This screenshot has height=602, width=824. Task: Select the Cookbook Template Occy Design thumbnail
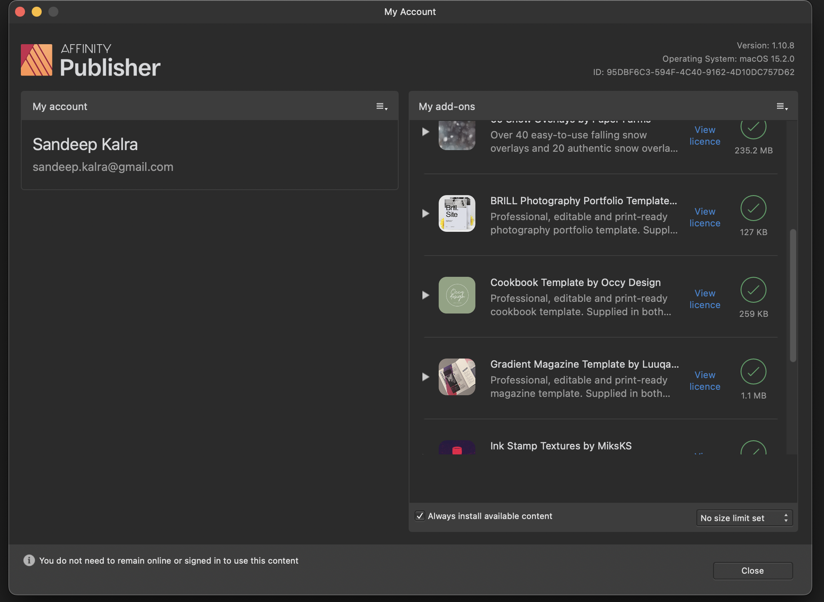(x=457, y=295)
